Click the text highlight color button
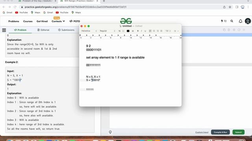Viewport: 252px width, 141px height. tap(133, 31)
